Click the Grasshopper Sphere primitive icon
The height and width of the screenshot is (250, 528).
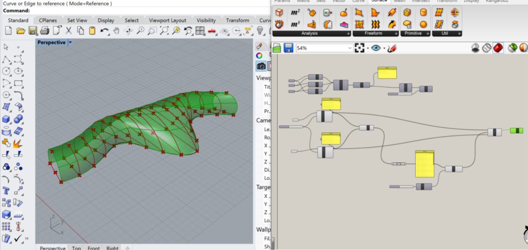tap(423, 24)
